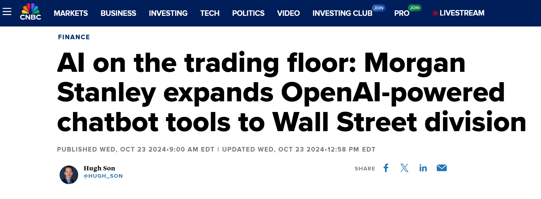Open the hamburger navigation menu
Screen dimensions: 541x199
coord(7,12)
